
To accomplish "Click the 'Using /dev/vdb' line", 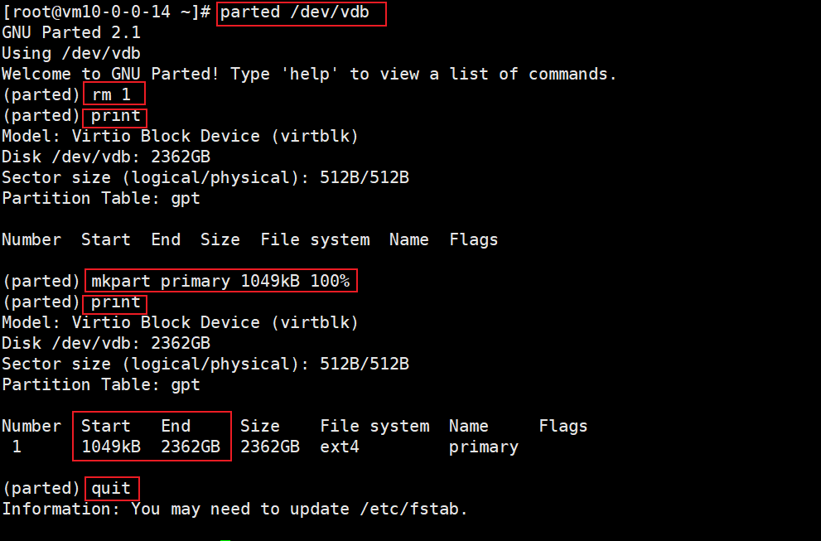I will 71,53.
